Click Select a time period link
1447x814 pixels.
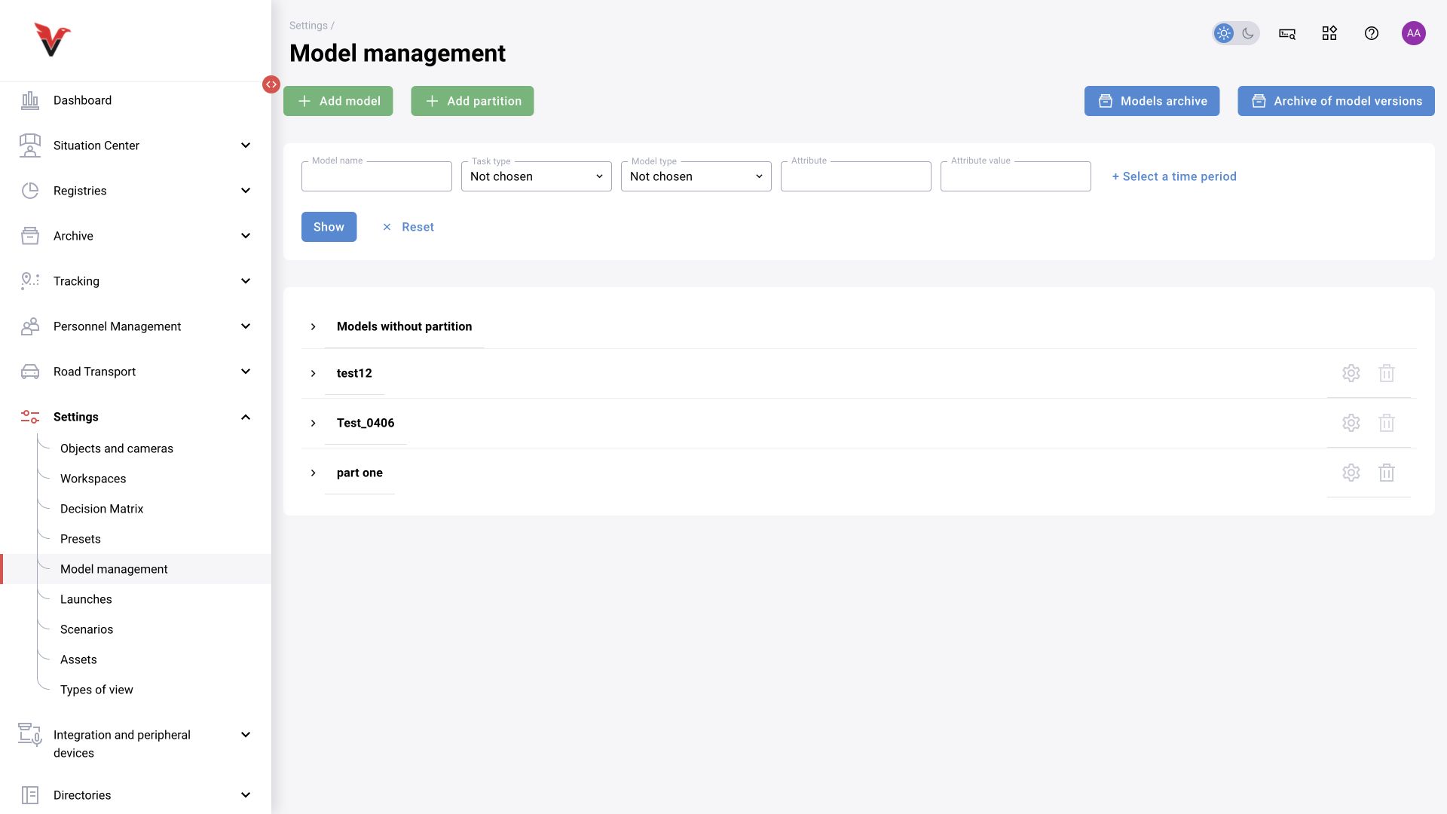(x=1174, y=176)
